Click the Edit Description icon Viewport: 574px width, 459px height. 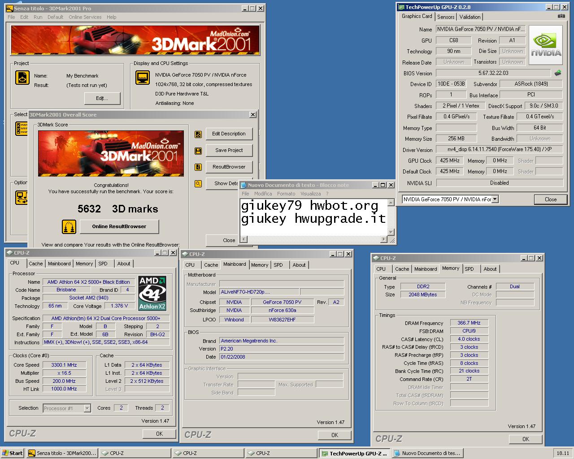(198, 134)
